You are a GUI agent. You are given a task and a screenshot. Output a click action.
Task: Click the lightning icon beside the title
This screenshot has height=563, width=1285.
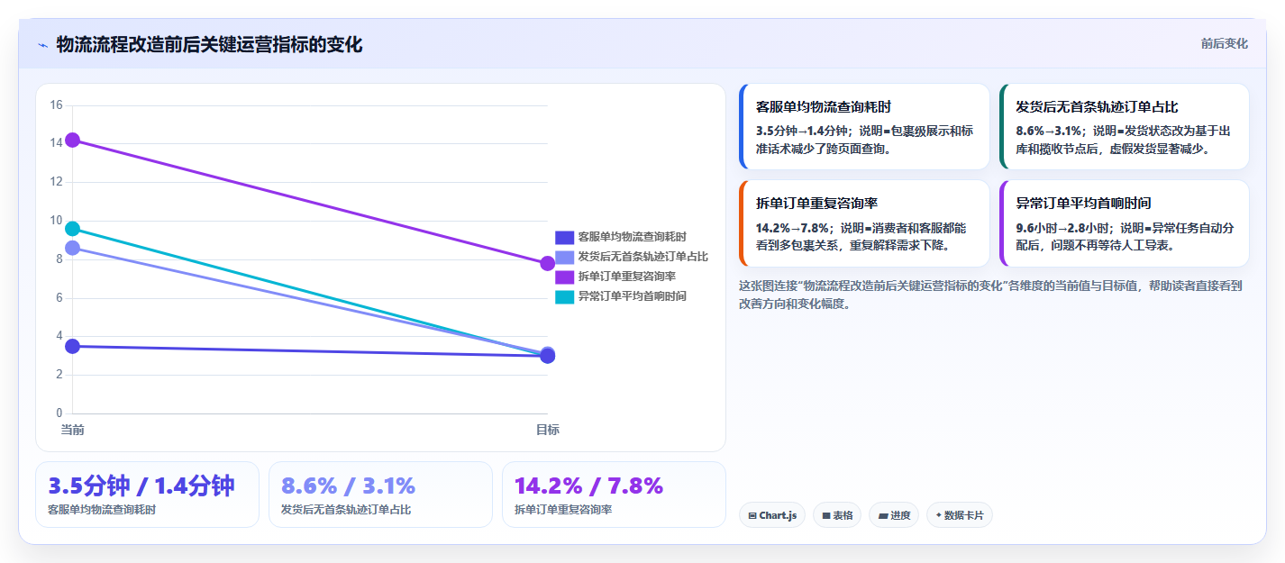(x=42, y=45)
